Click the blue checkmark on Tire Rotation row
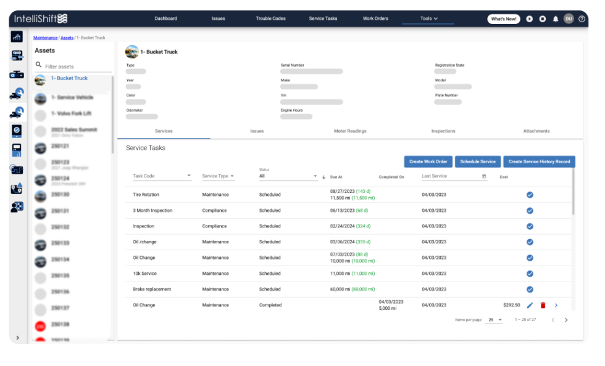Viewport: 605px width, 366px height. coord(529,195)
